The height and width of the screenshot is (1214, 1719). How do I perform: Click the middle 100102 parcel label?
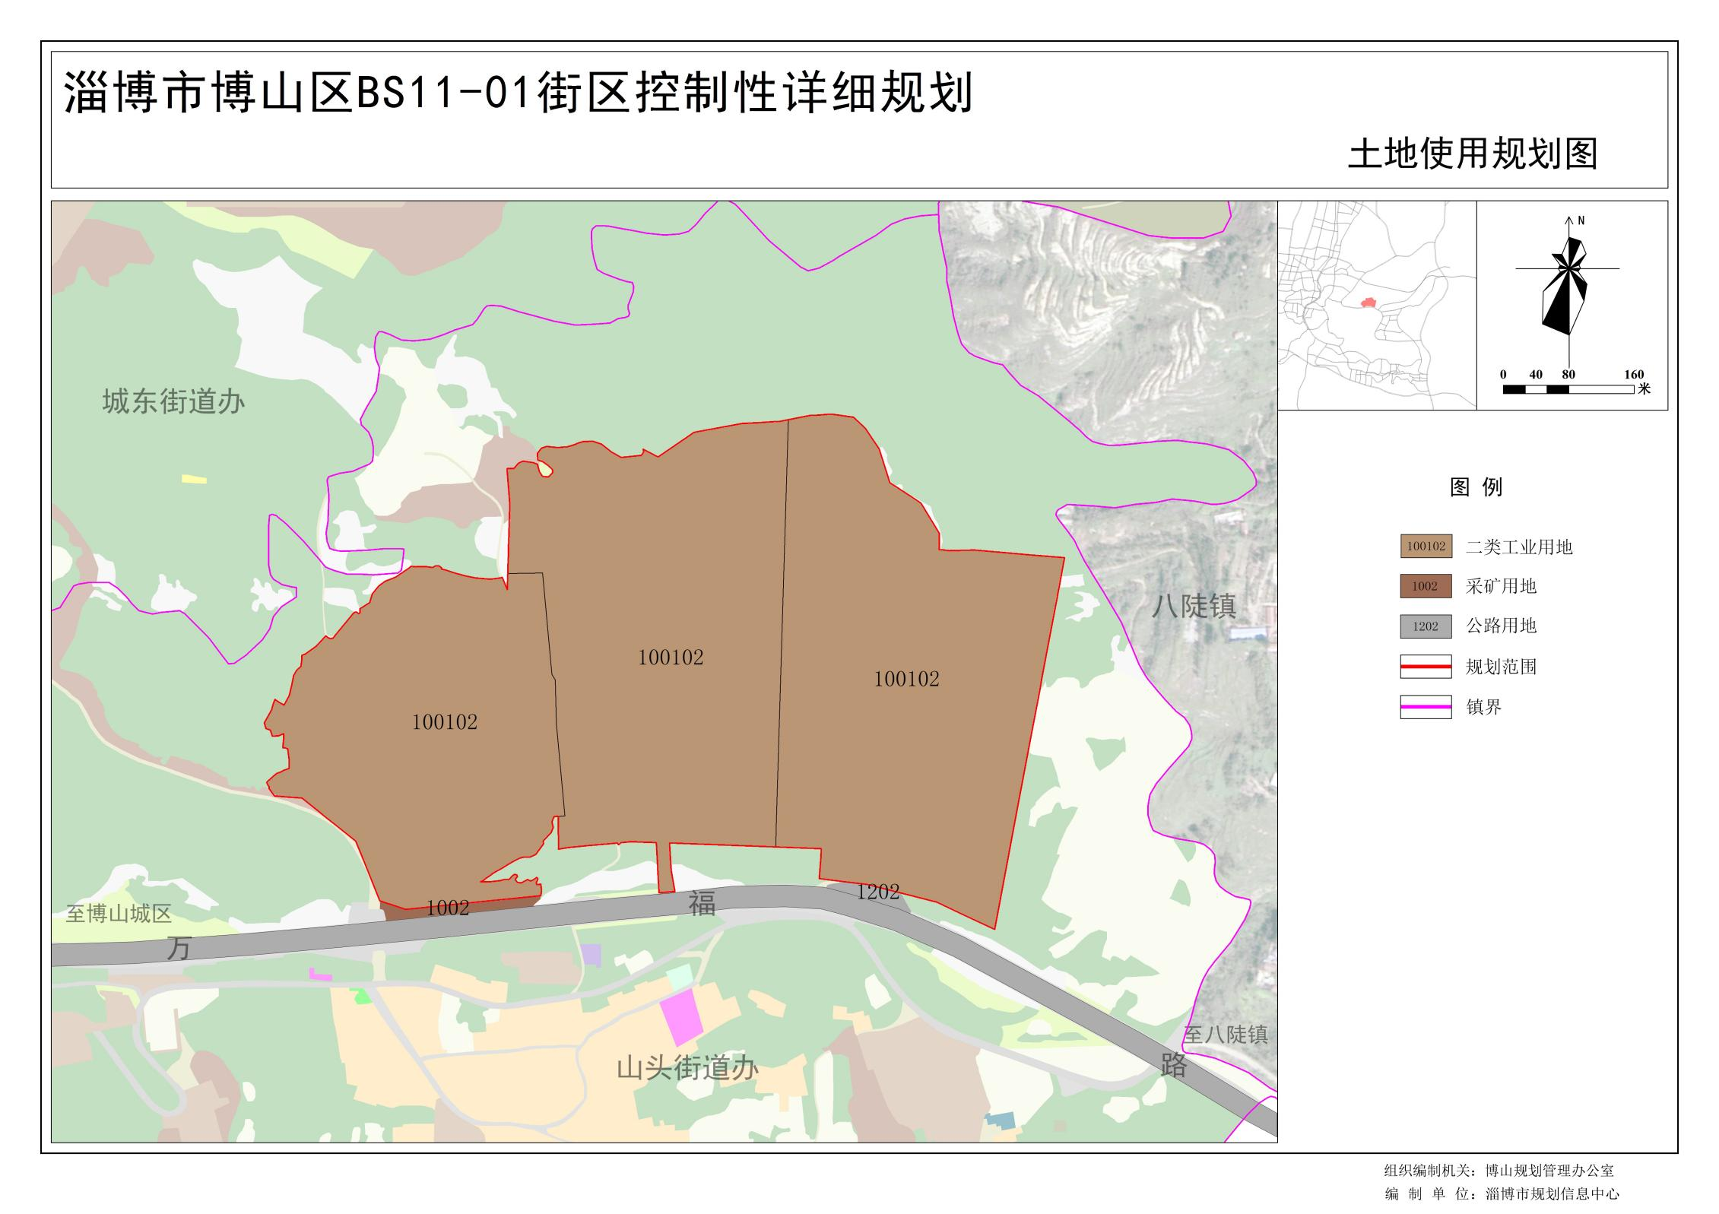coord(671,658)
